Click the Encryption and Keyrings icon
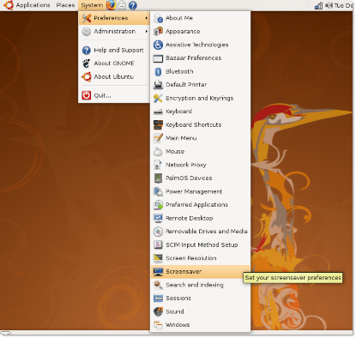The image size is (356, 338). coord(158,98)
